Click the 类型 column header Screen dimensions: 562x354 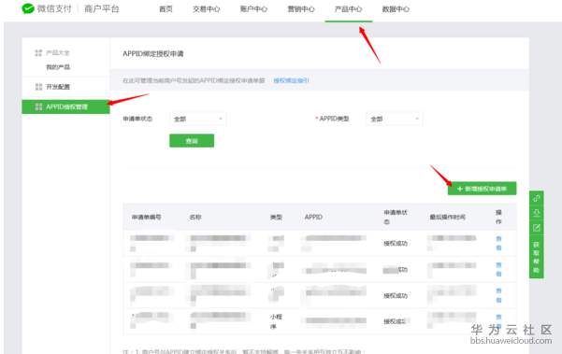(x=276, y=217)
